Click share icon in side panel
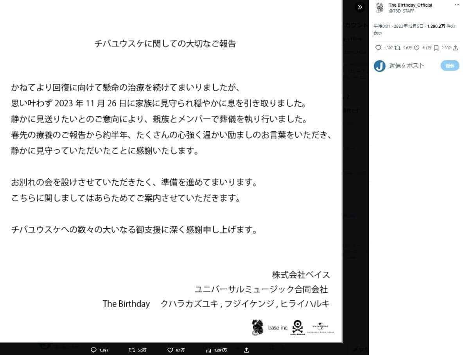 coord(455,48)
